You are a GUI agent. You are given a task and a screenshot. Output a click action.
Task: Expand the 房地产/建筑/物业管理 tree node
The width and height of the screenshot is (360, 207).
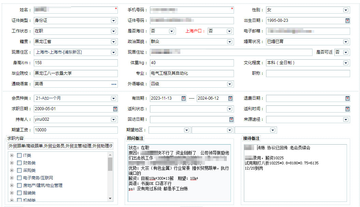(12, 186)
